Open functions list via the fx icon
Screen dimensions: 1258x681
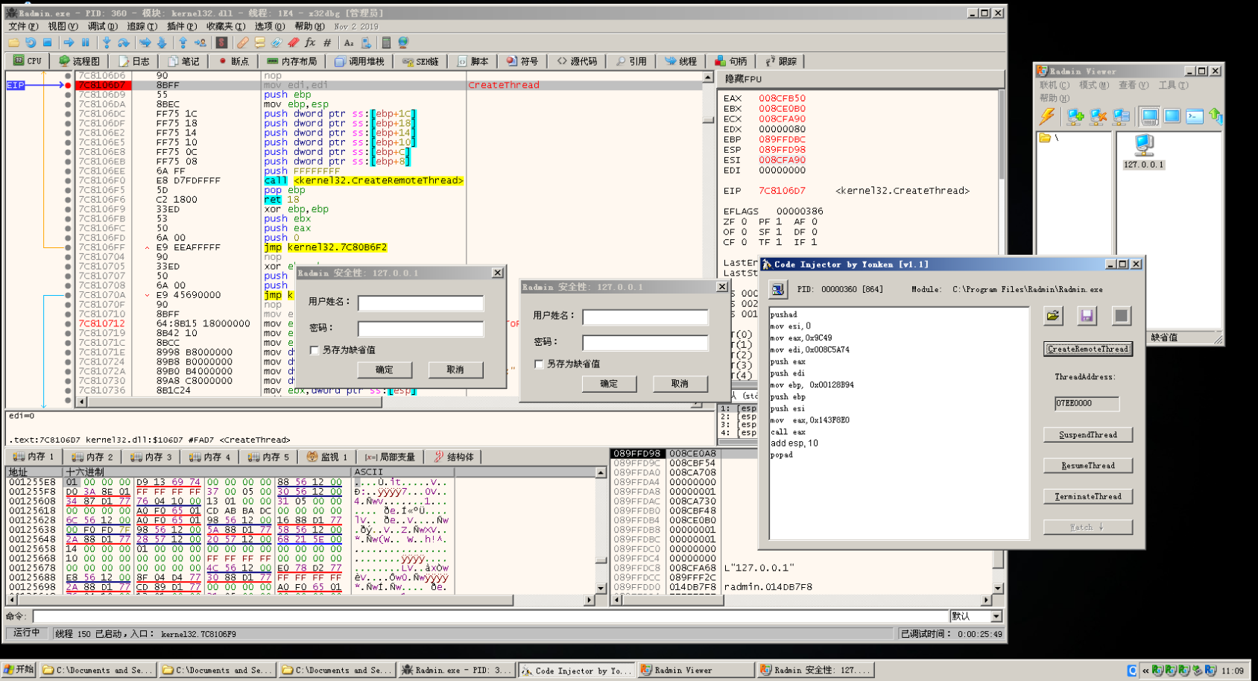tap(310, 42)
